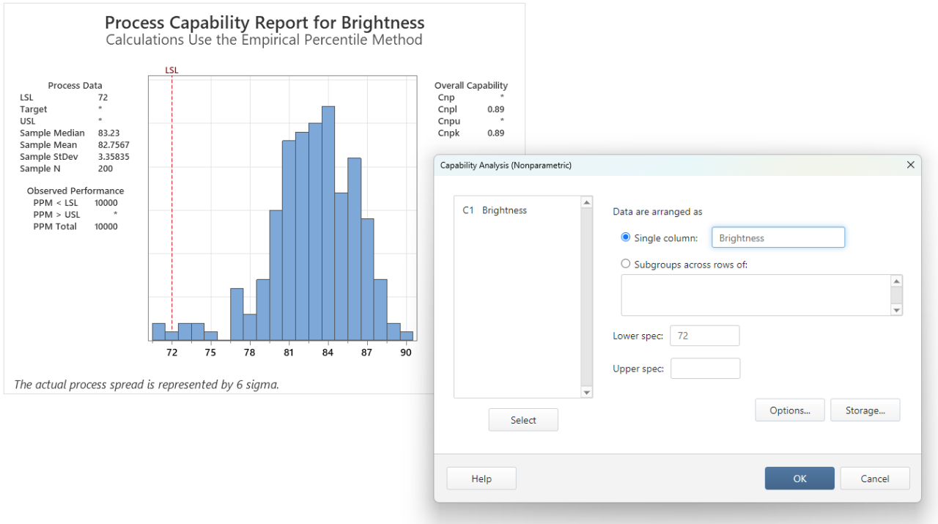The height and width of the screenshot is (524, 938).
Task: Click Help for capability analysis
Action: click(481, 478)
